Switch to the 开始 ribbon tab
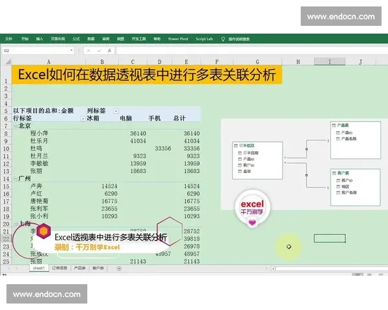Image resolution: width=388 pixels, height=310 pixels. tap(25, 39)
